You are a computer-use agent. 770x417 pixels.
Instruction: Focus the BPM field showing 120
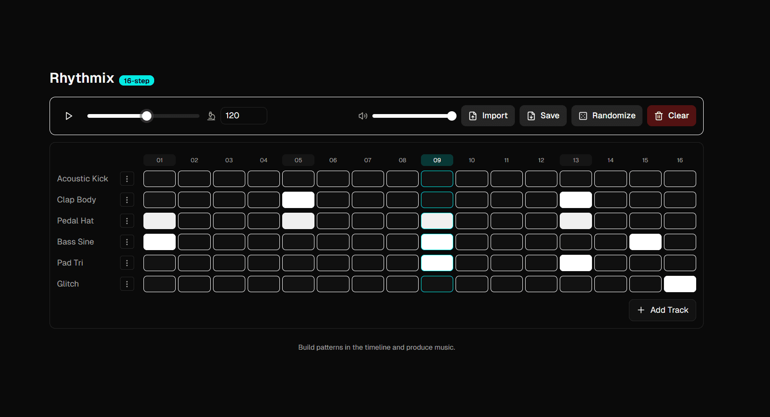tap(243, 116)
